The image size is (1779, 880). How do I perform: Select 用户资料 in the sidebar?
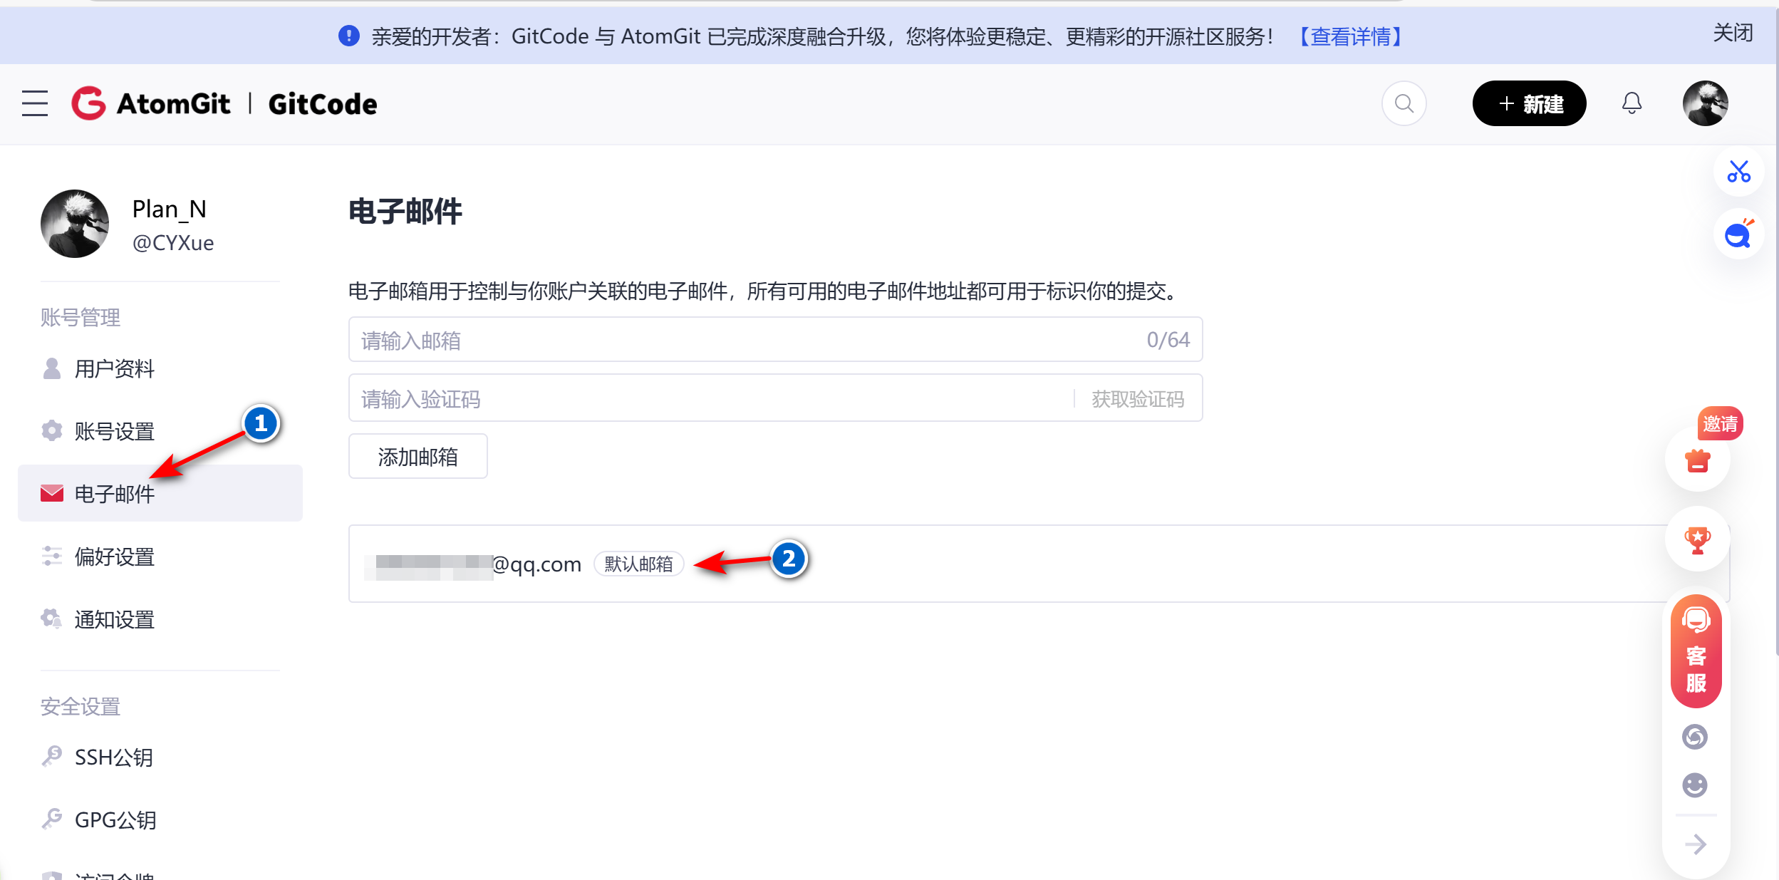[x=113, y=368]
